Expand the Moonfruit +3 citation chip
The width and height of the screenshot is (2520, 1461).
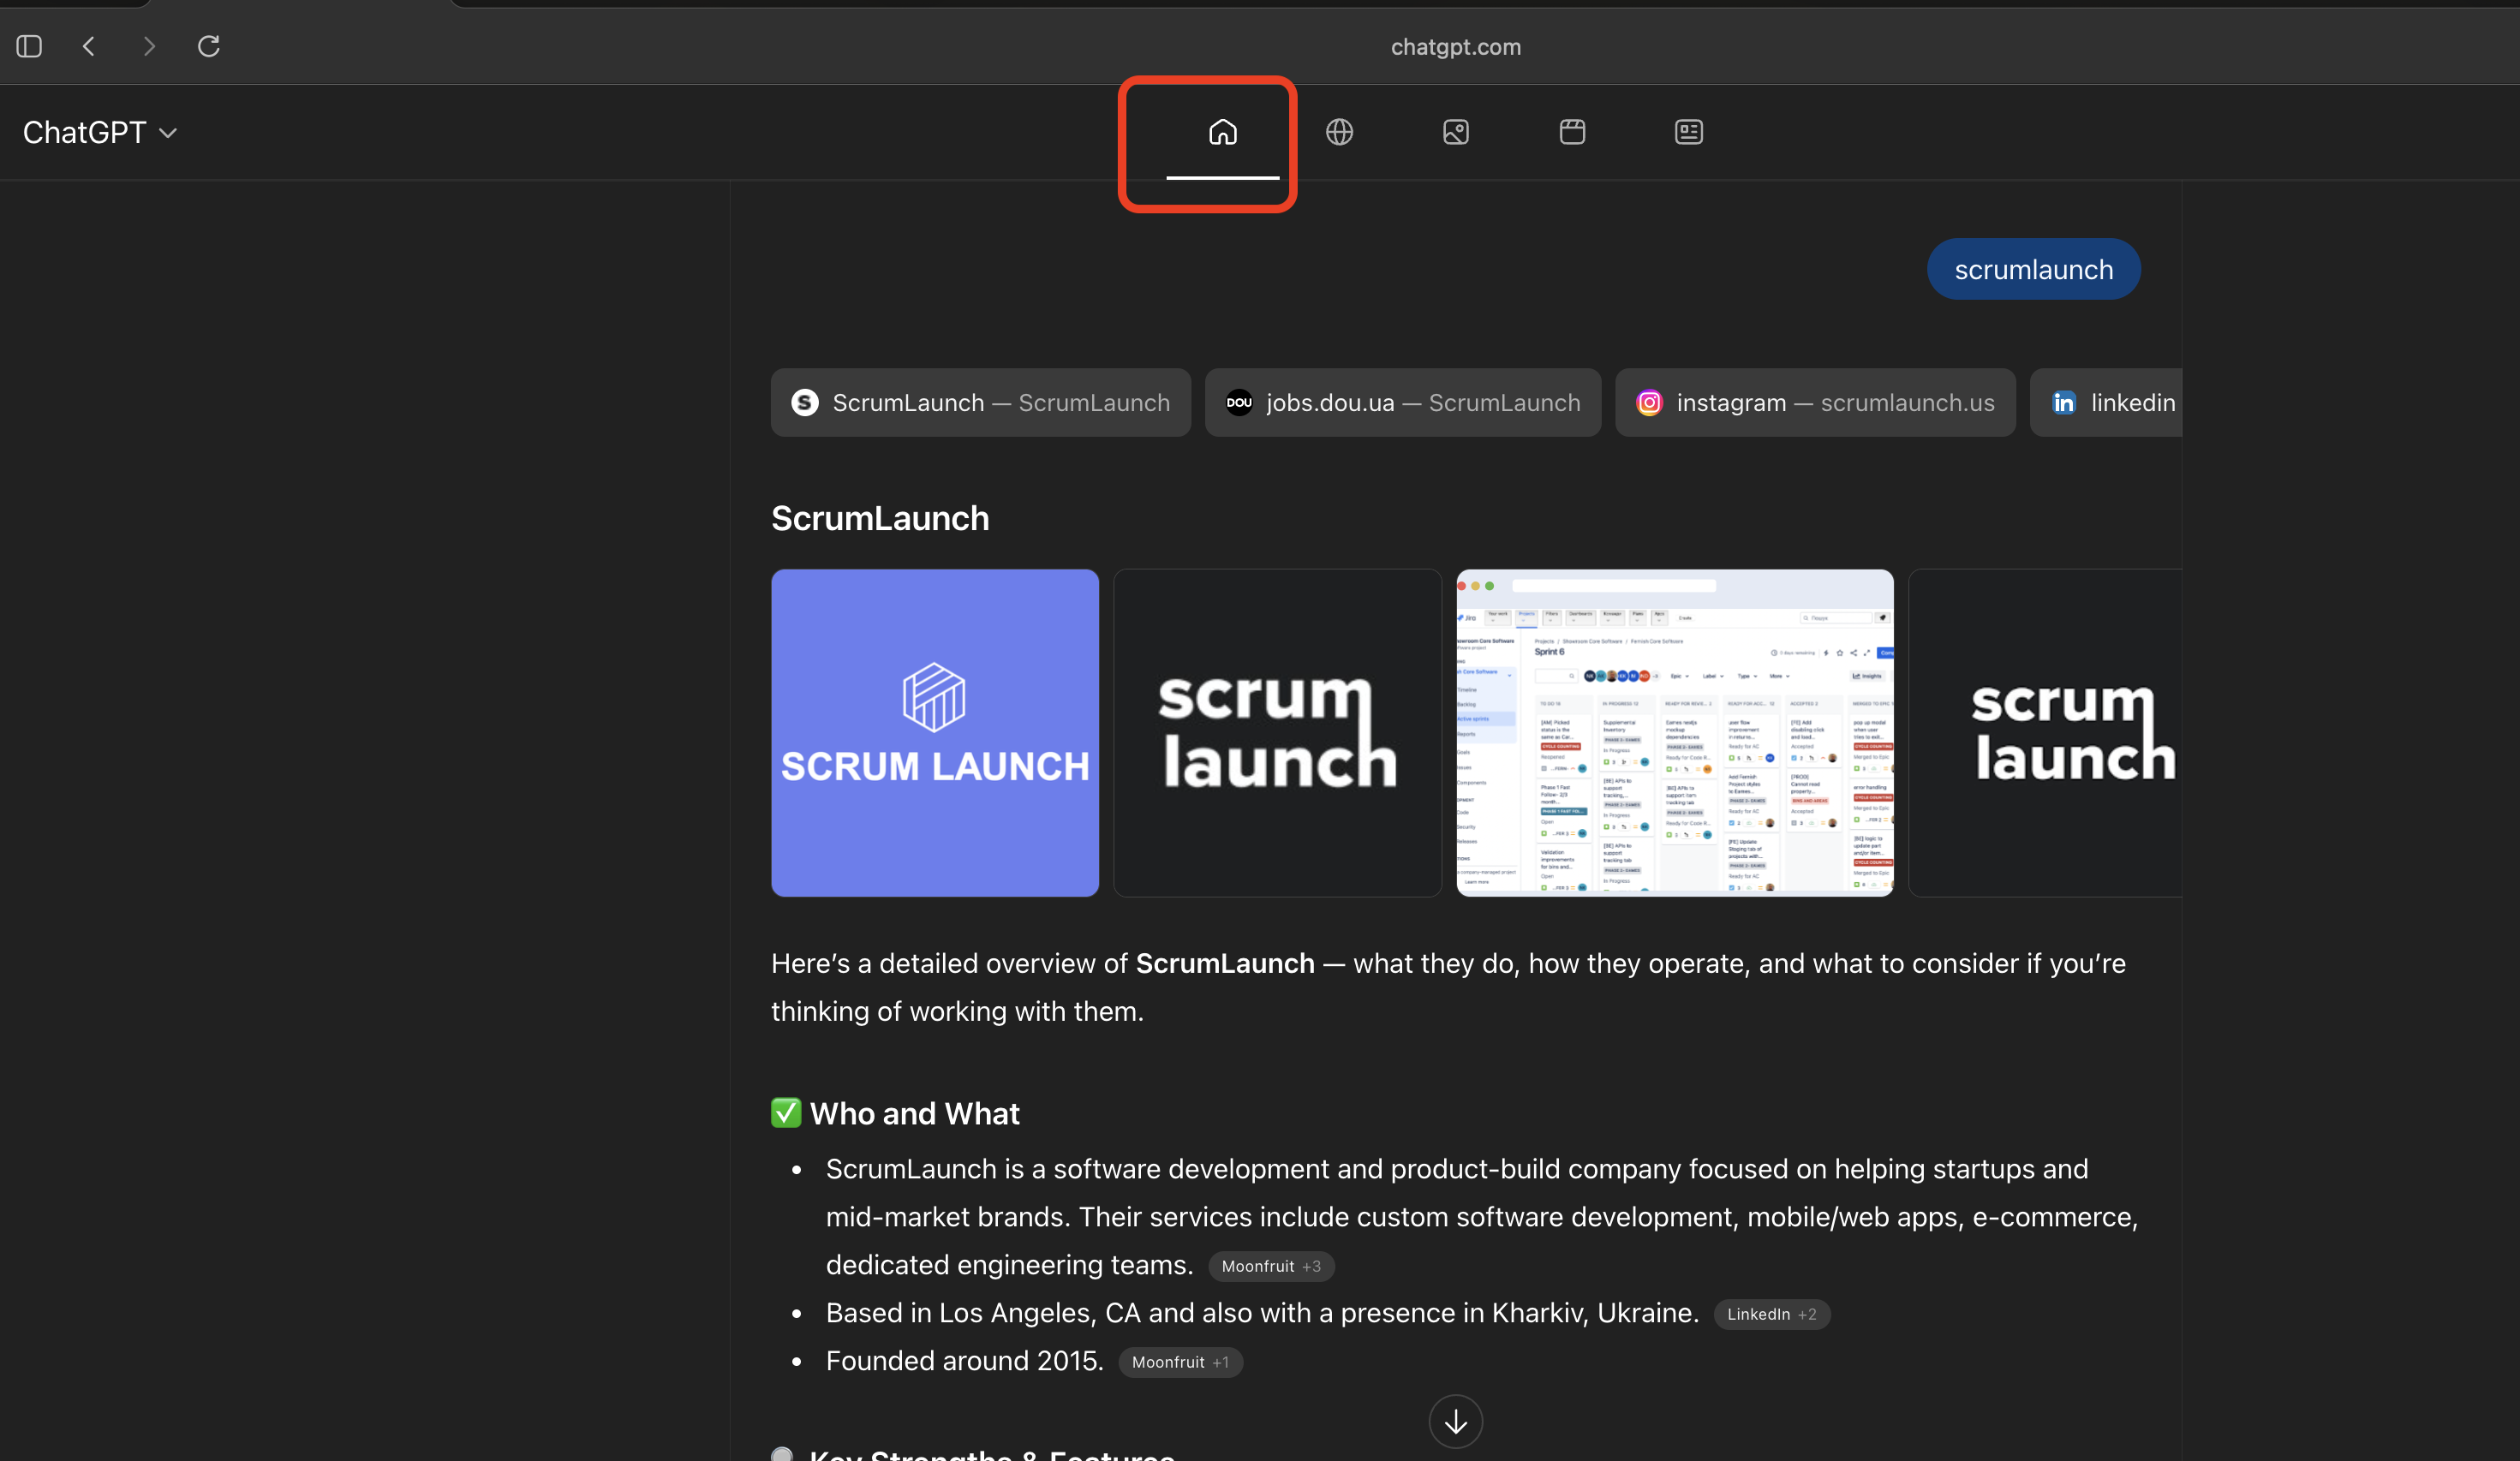(x=1270, y=1266)
